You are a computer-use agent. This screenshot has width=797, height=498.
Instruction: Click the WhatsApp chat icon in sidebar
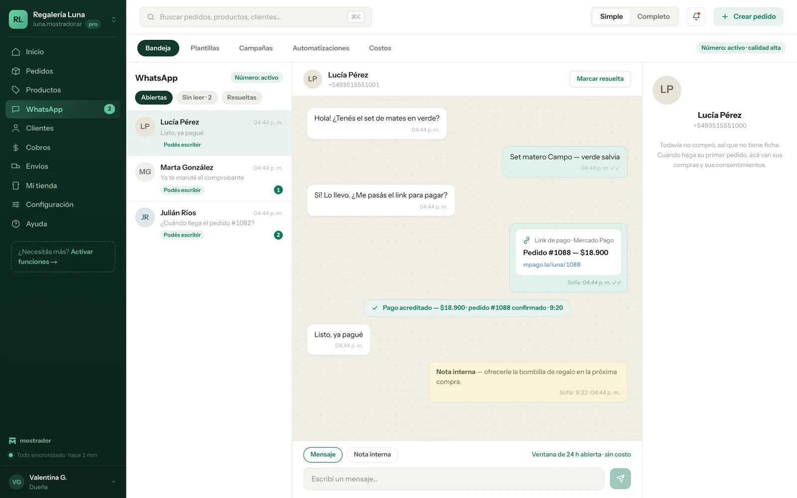click(x=16, y=109)
